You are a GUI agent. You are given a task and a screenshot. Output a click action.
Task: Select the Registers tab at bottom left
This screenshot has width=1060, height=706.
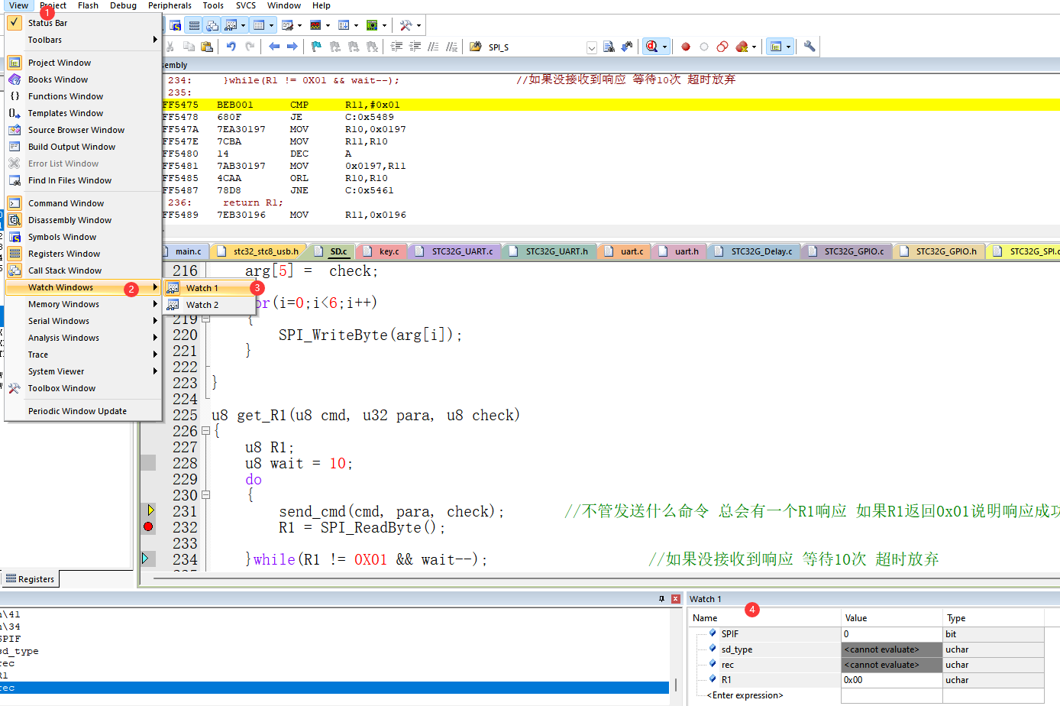(31, 579)
